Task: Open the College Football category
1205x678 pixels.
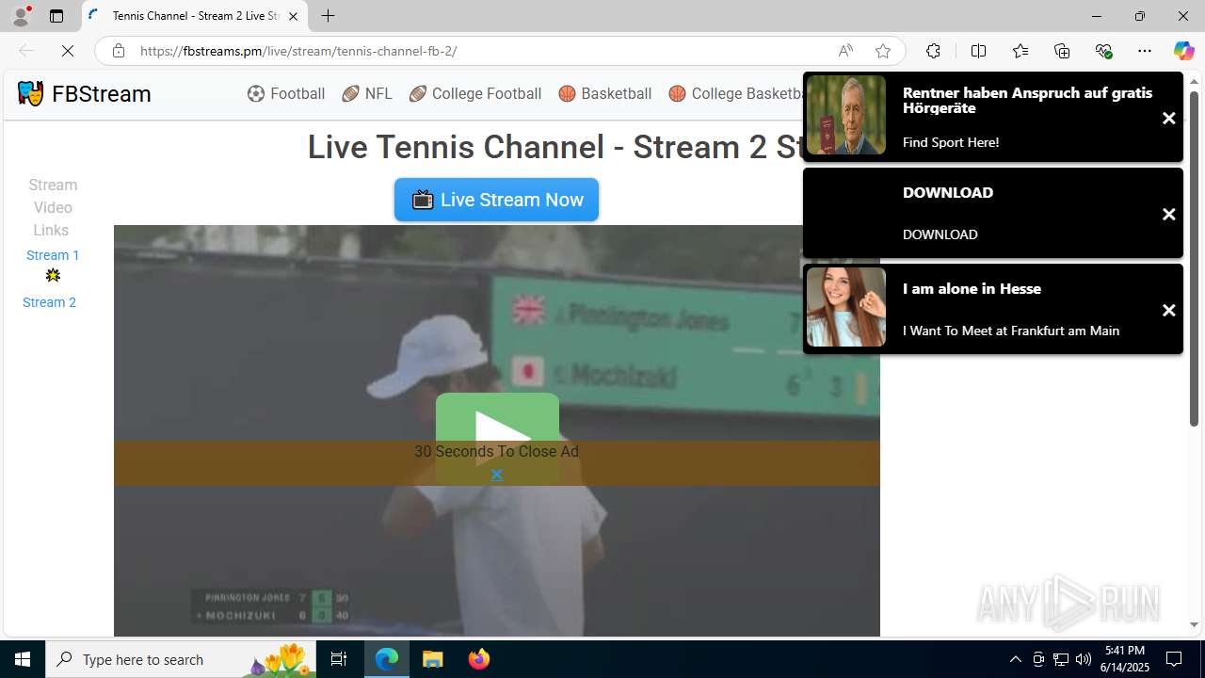Action: (x=475, y=93)
